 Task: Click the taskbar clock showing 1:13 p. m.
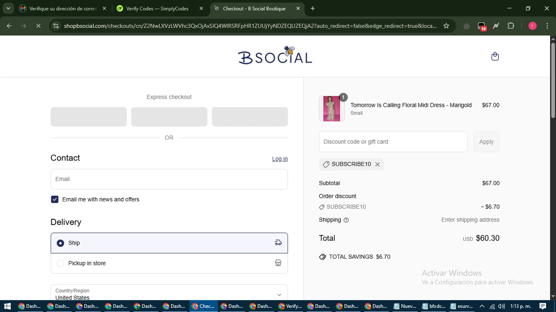520,306
